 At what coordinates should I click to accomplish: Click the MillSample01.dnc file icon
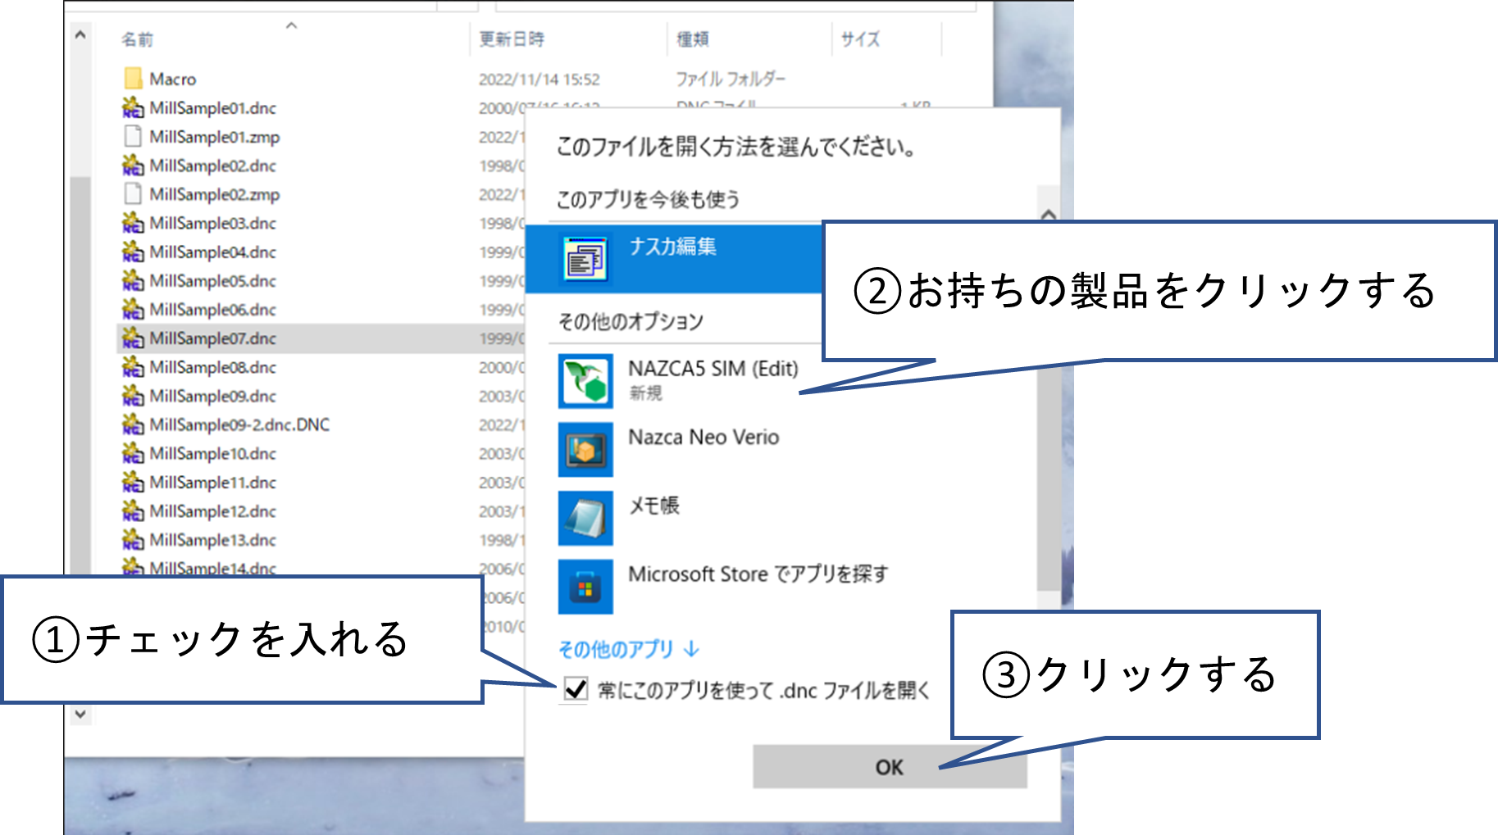[133, 107]
